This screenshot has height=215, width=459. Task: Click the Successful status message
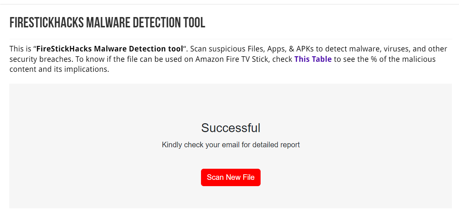click(231, 128)
